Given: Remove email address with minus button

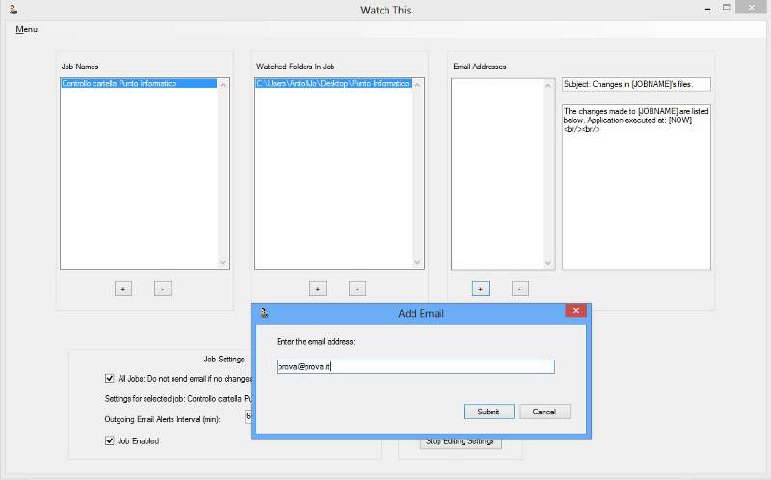Looking at the screenshot, I should (x=520, y=289).
